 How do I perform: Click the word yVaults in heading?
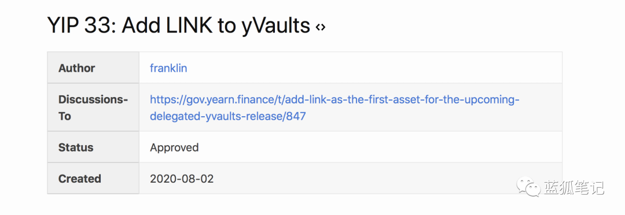pyautogui.click(x=276, y=27)
